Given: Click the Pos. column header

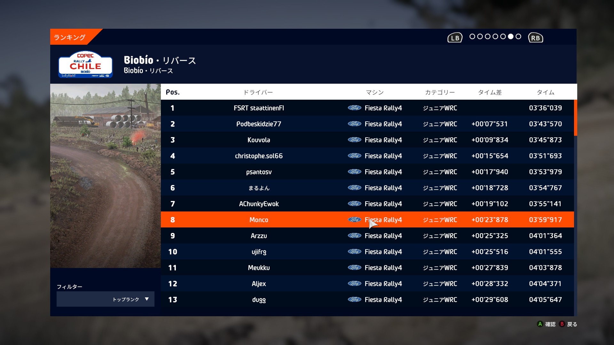Looking at the screenshot, I should [173, 92].
